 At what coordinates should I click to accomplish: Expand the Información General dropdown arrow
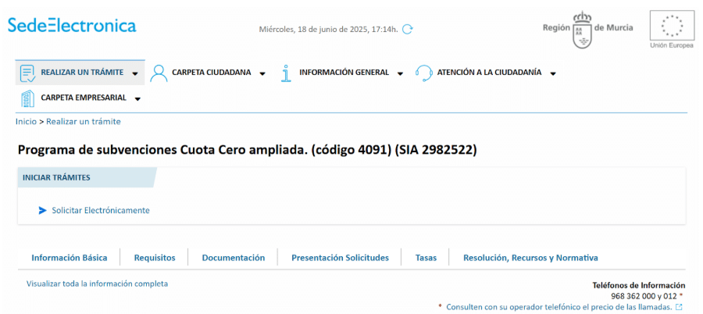[x=401, y=73]
